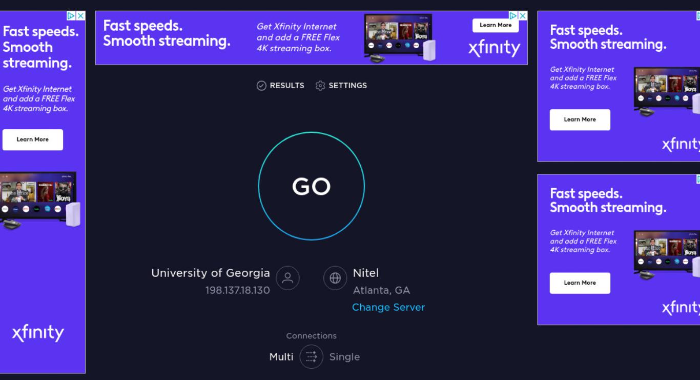Click Learn More in the top banner ad
The height and width of the screenshot is (380, 700).
pyautogui.click(x=496, y=25)
